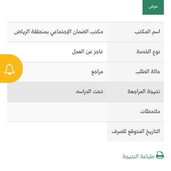Select the التاريخ المتوقع للصرف label cell
This screenshot has height=171, width=171.
point(135,132)
